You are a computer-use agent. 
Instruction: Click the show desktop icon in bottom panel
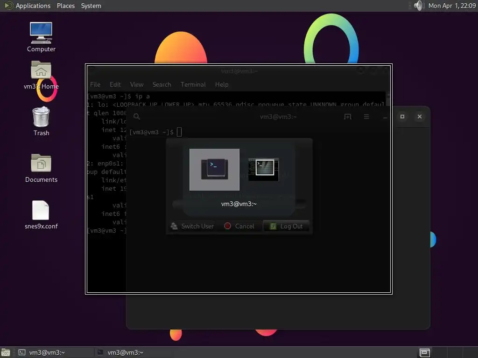tap(5, 352)
